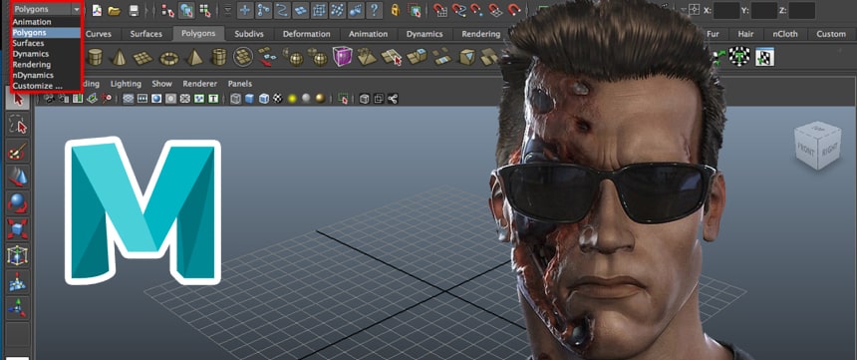
Task: Open the Lighting panel menu
Action: click(x=126, y=84)
